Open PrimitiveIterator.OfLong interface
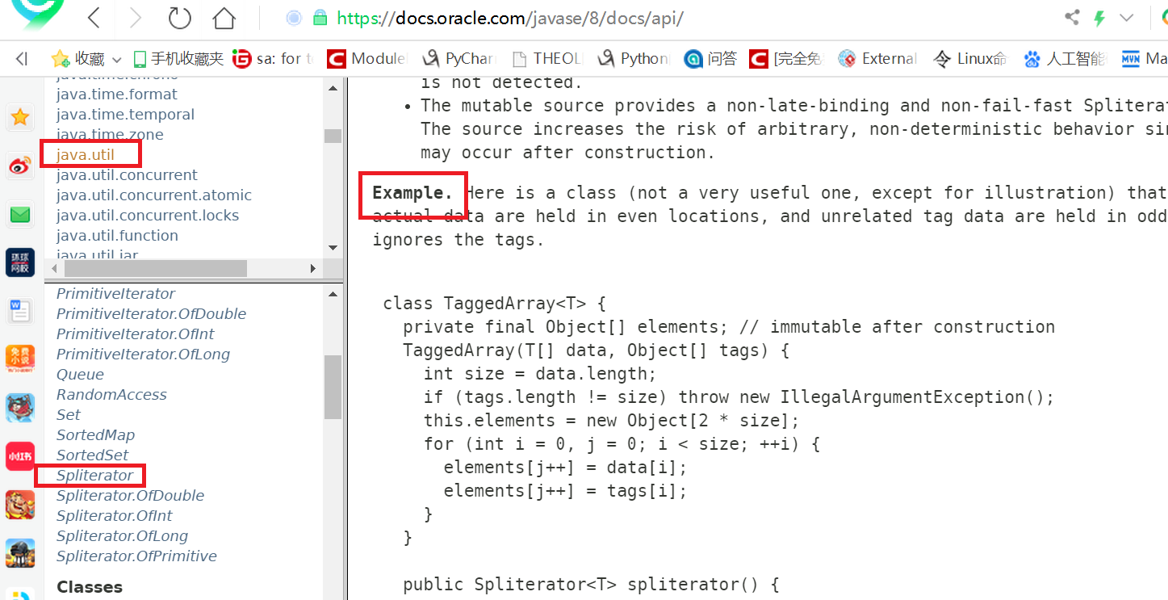 click(143, 355)
